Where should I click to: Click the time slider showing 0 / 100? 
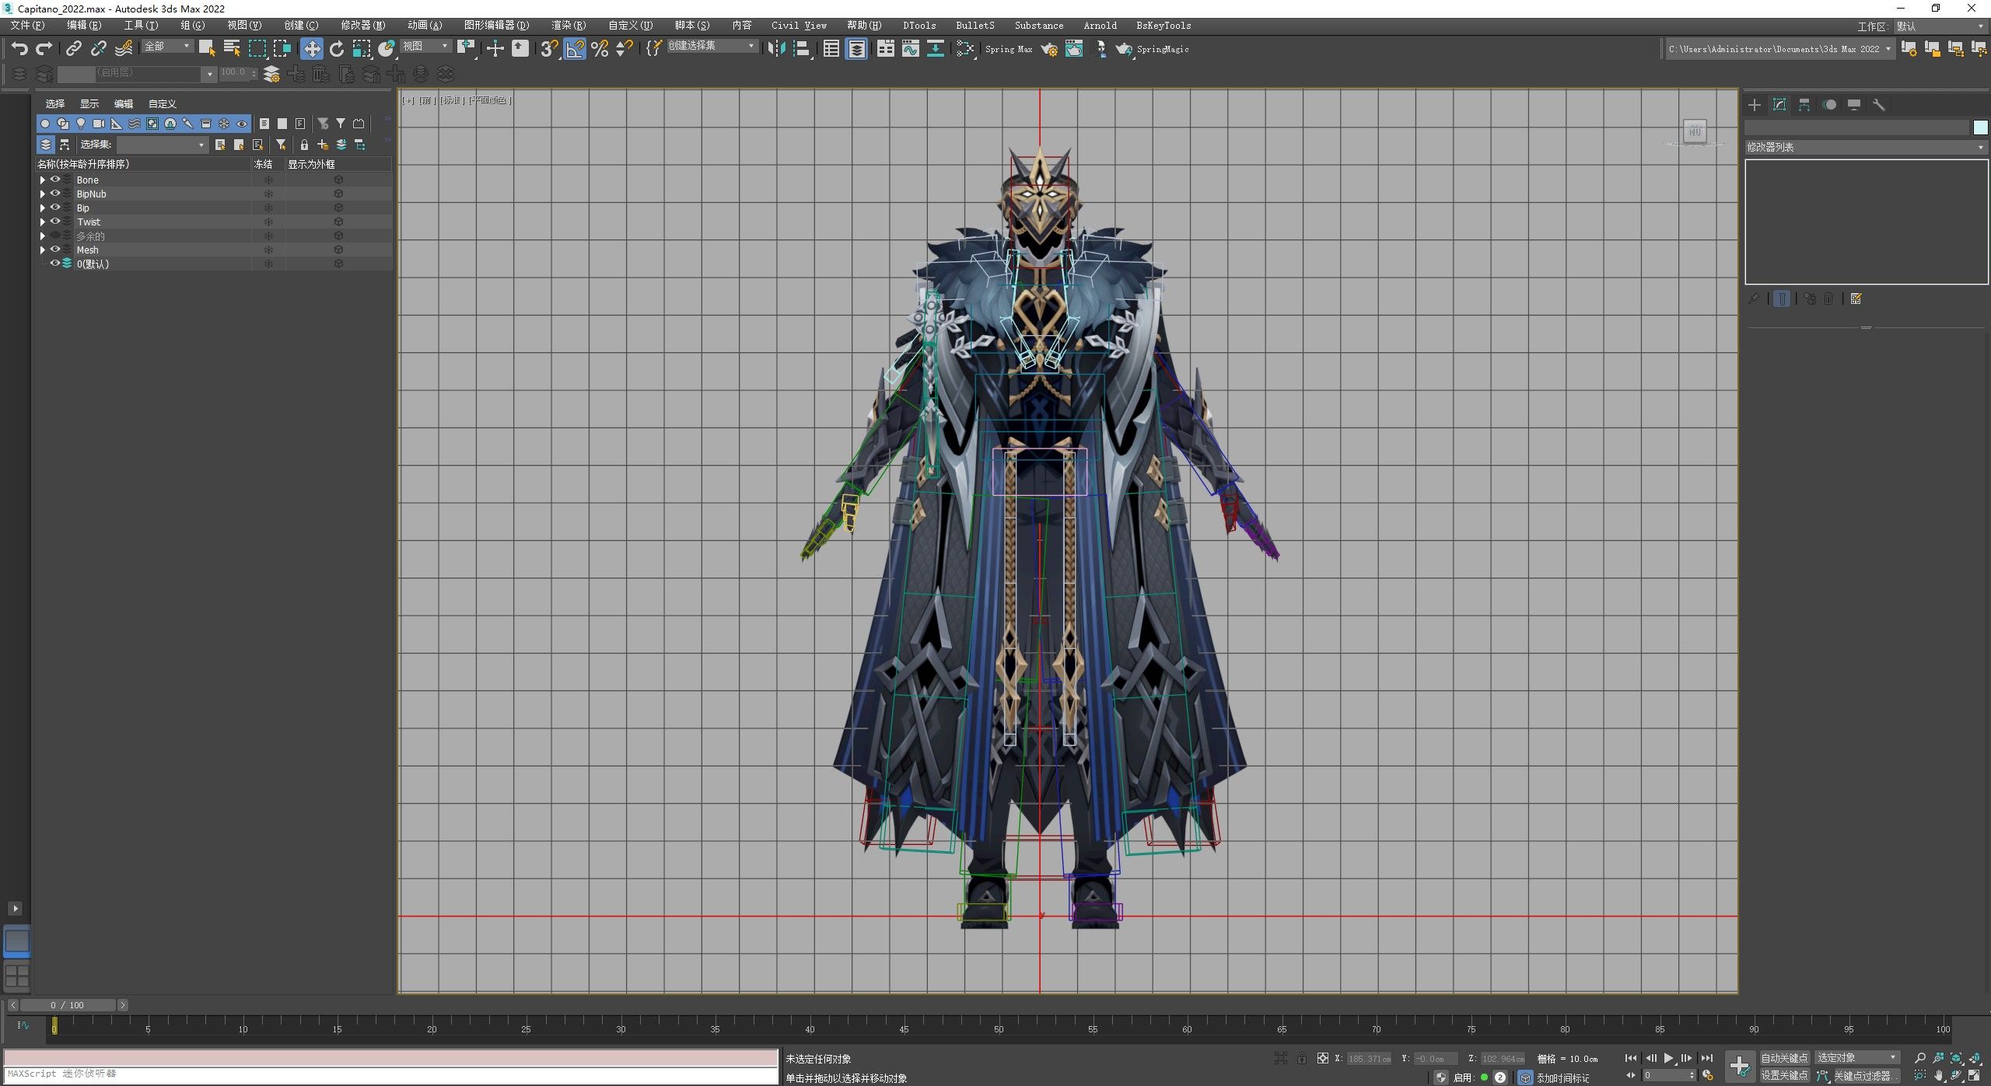pos(68,1005)
